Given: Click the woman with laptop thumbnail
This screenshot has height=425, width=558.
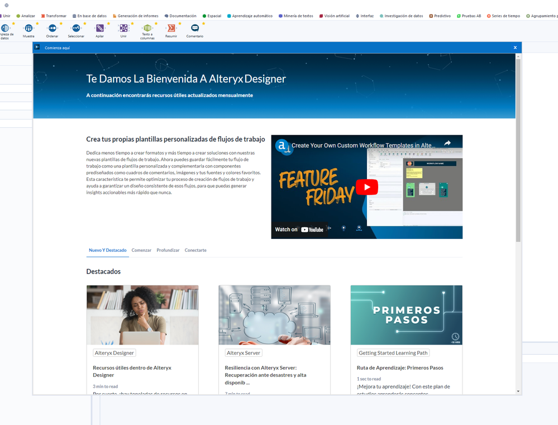Looking at the screenshot, I should point(142,314).
